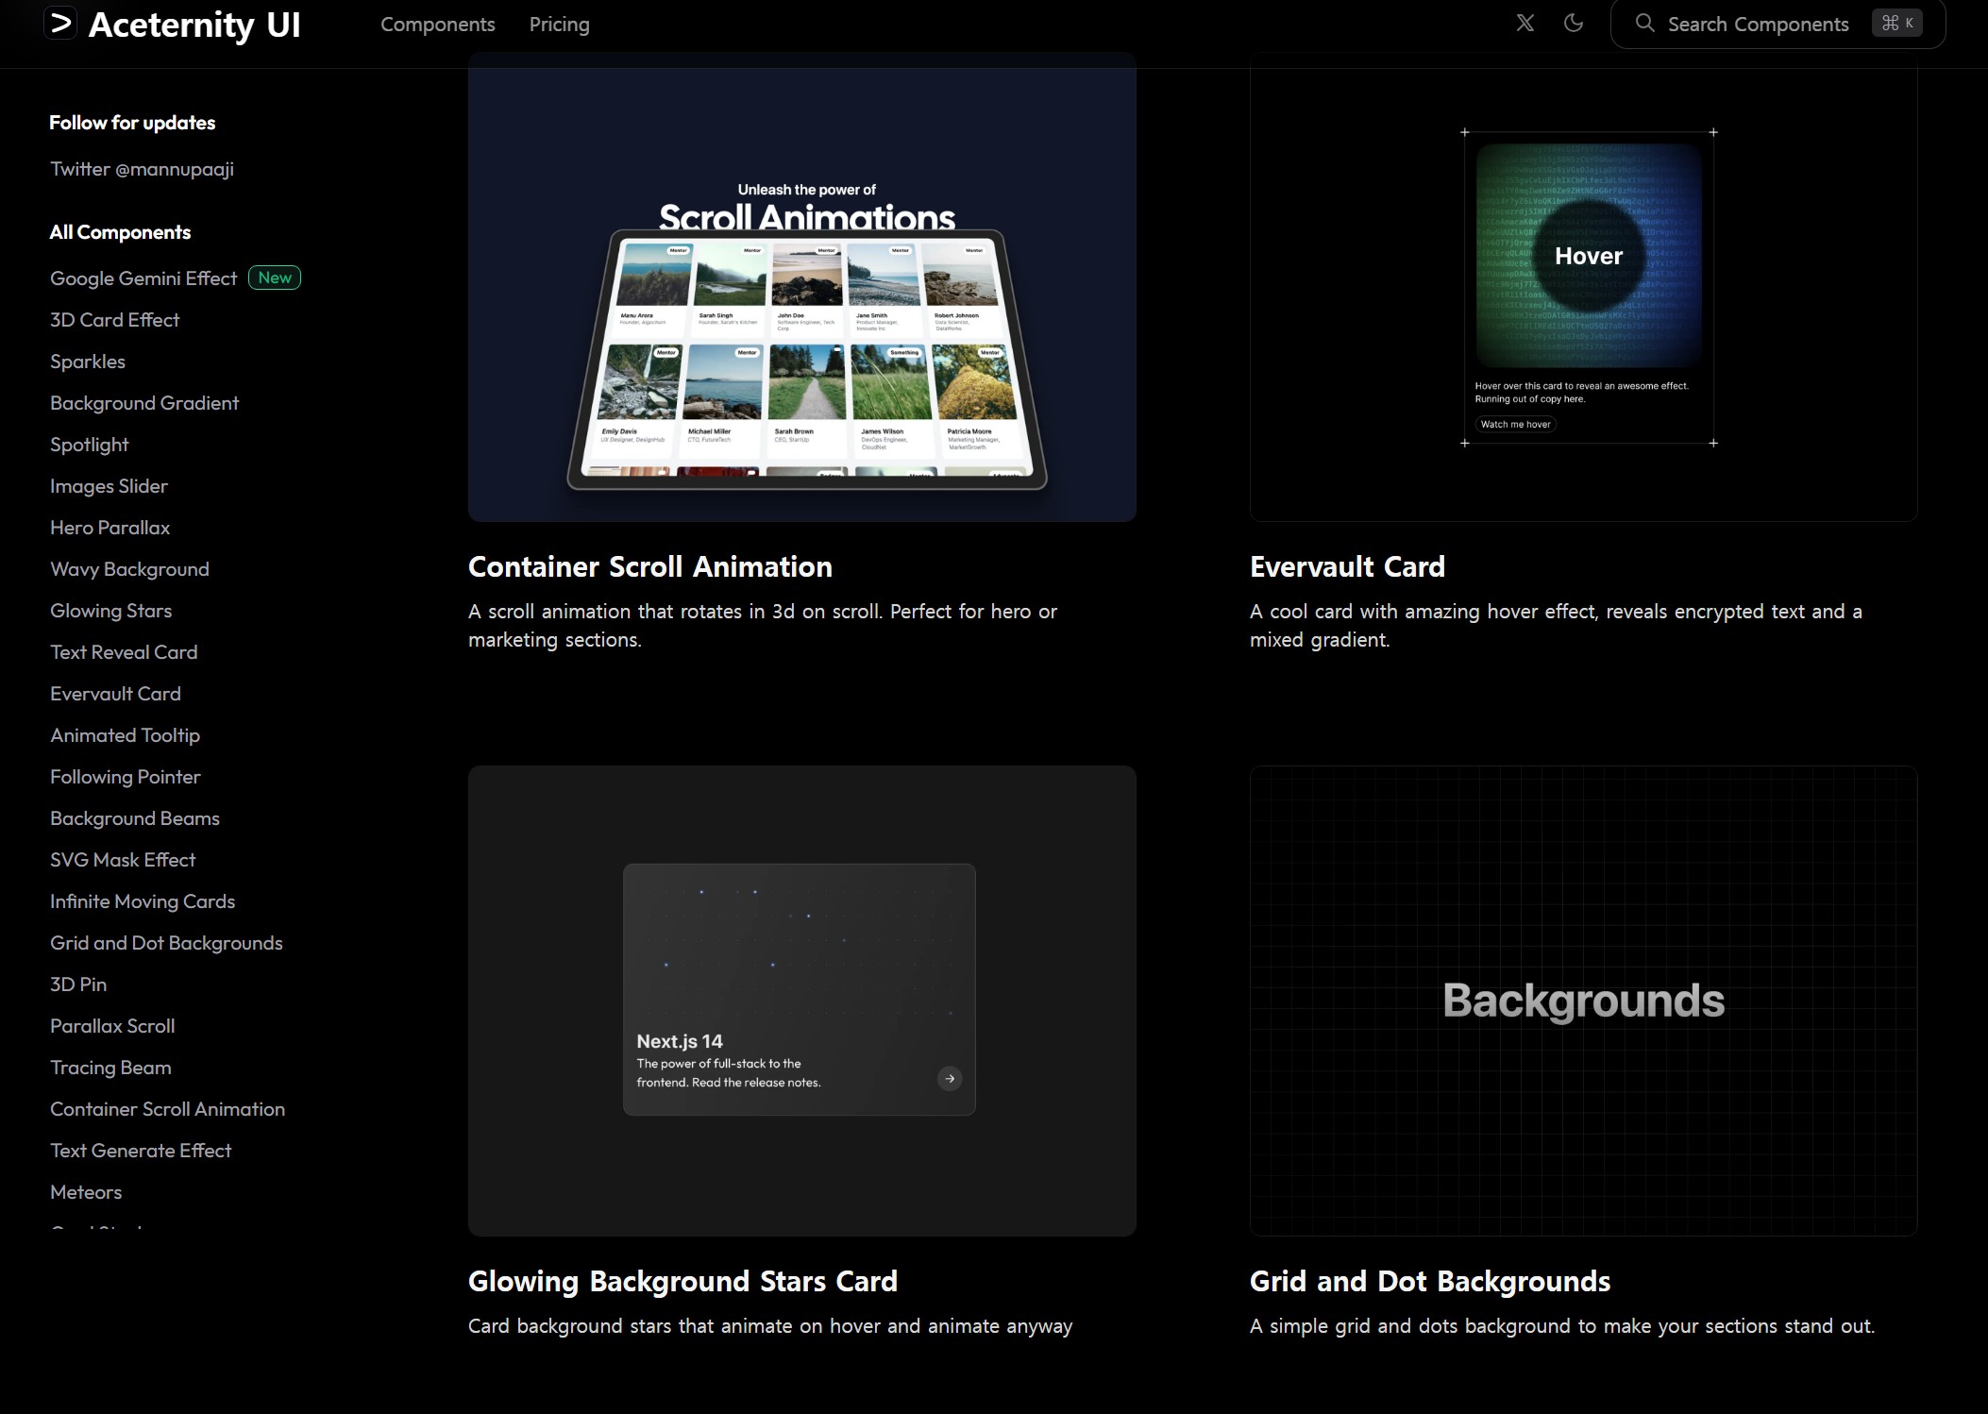Open the Glowing Background Stars Card title
This screenshot has width=1988, height=1414.
tap(682, 1281)
